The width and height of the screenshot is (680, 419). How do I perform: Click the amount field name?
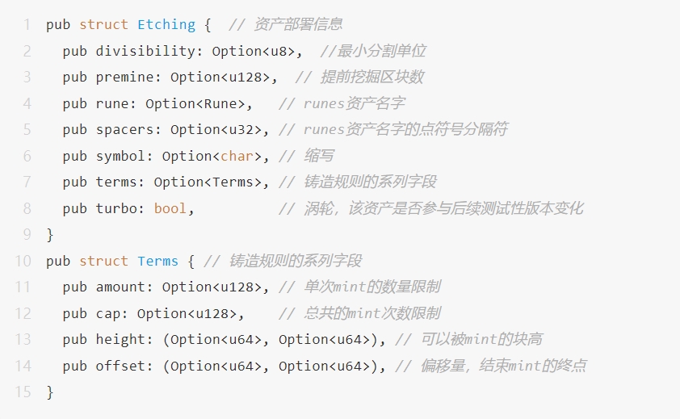120,287
